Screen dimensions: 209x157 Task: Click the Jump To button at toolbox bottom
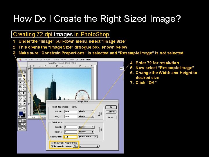point(22,129)
